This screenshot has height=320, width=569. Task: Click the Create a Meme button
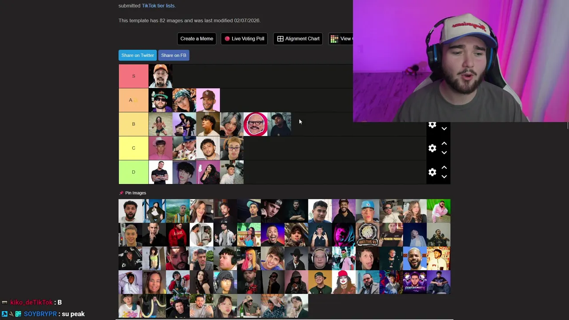tap(197, 39)
